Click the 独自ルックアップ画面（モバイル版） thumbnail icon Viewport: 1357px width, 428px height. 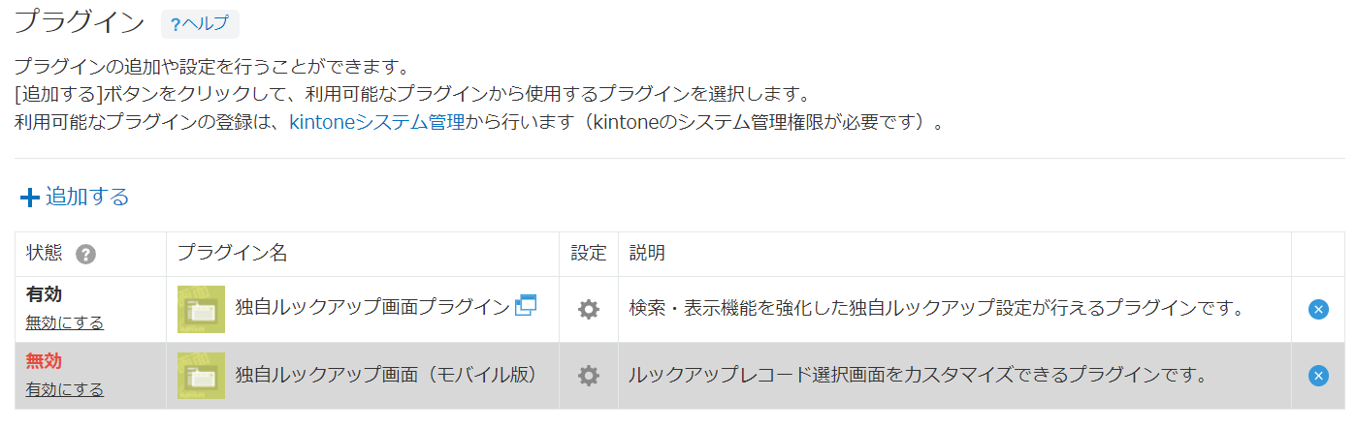pyautogui.click(x=201, y=376)
